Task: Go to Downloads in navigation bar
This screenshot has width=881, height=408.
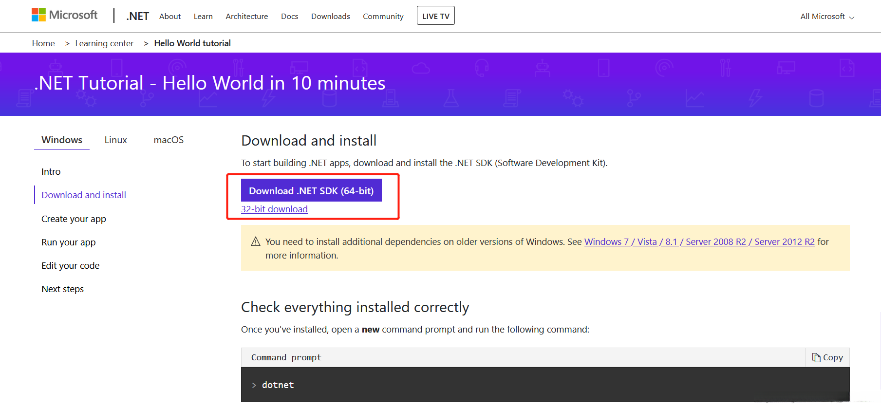Action: click(330, 17)
